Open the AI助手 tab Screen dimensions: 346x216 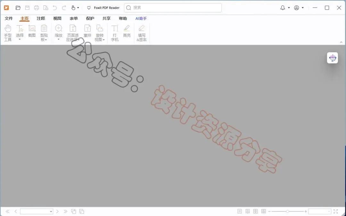pos(141,19)
